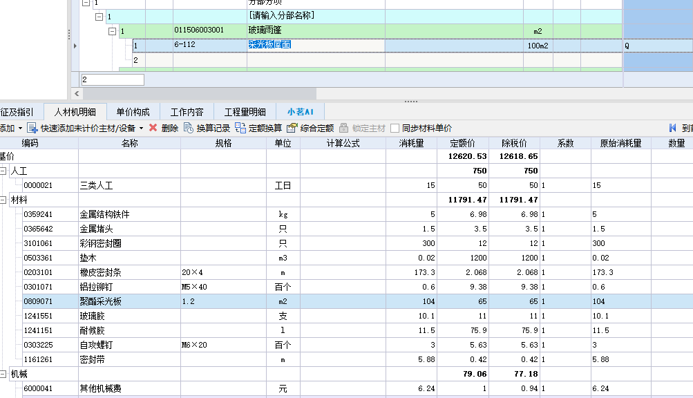Open 换算记录 conversion records

click(207, 129)
